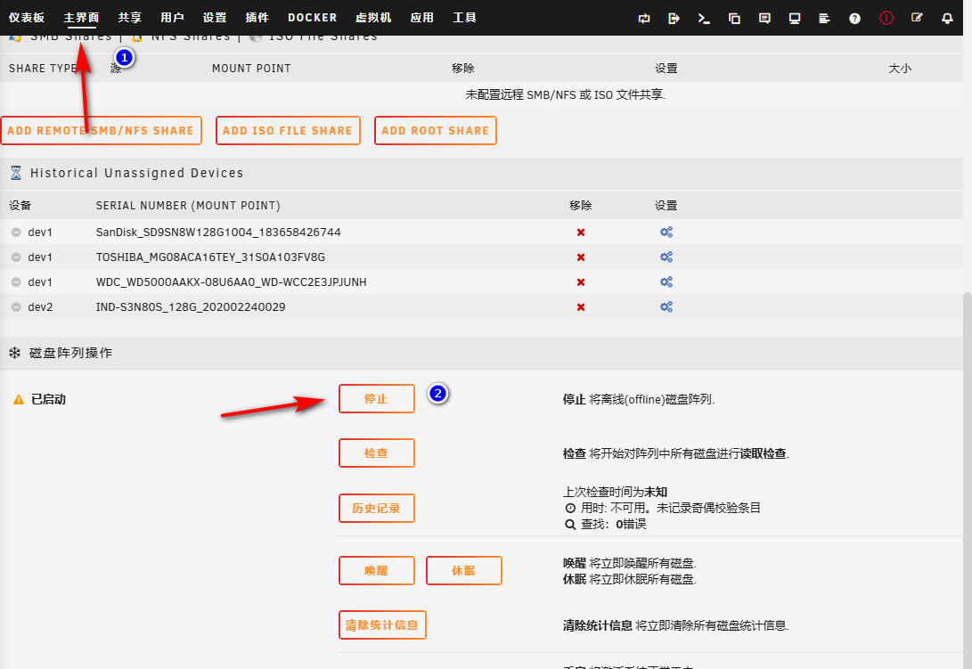
Task: Open the help question mark icon
Action: click(854, 18)
